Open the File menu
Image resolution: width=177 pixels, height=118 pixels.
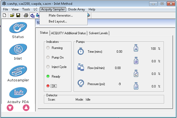[6, 9]
